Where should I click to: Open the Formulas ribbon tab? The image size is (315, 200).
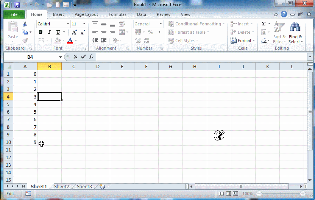point(117,14)
